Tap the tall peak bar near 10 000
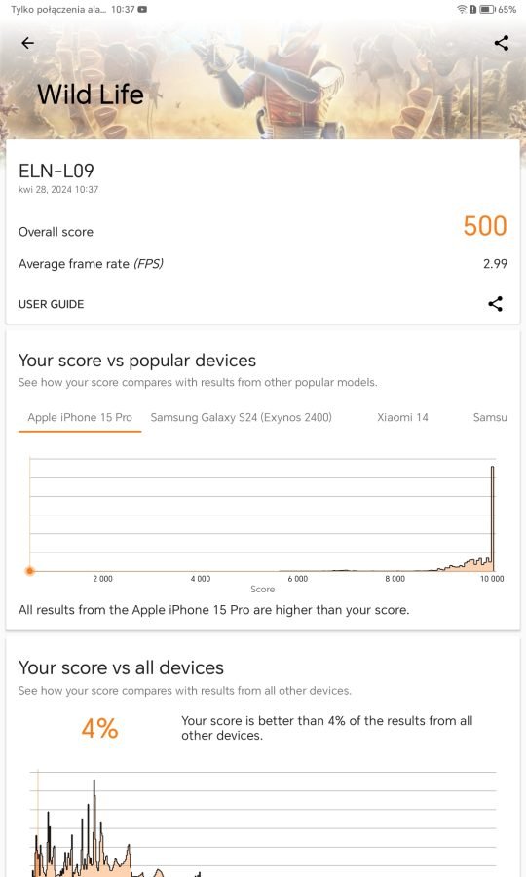The width and height of the screenshot is (526, 877). [x=493, y=517]
